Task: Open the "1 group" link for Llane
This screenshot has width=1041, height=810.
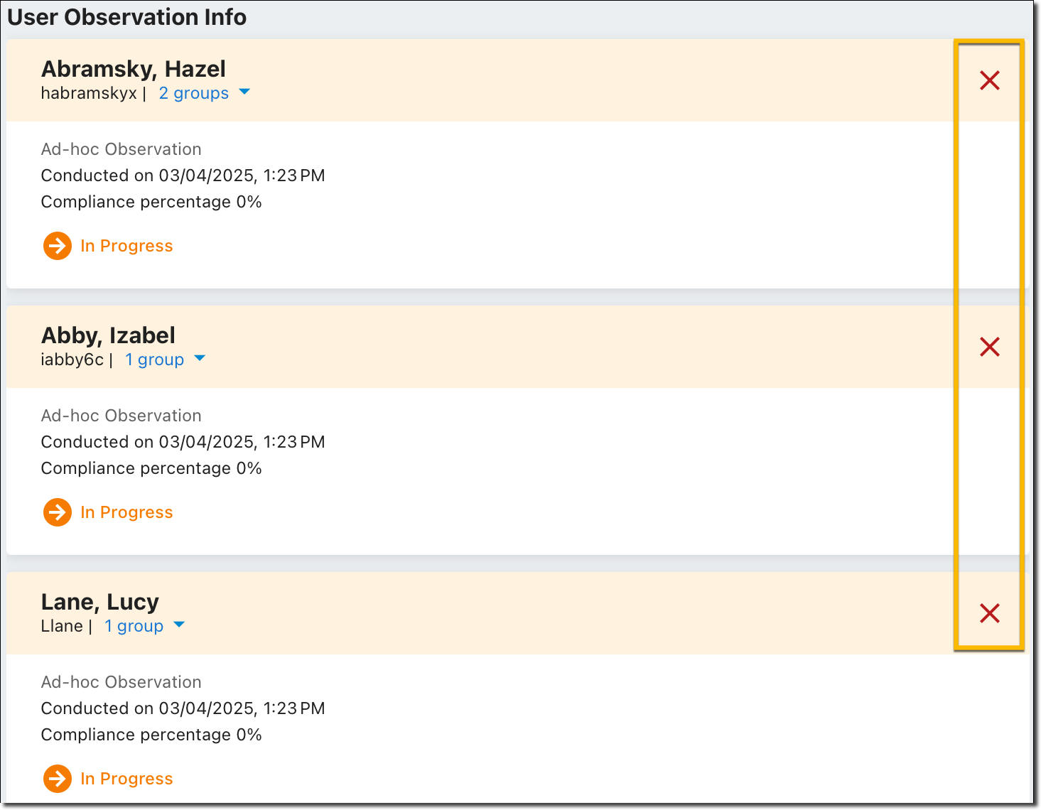Action: click(134, 626)
